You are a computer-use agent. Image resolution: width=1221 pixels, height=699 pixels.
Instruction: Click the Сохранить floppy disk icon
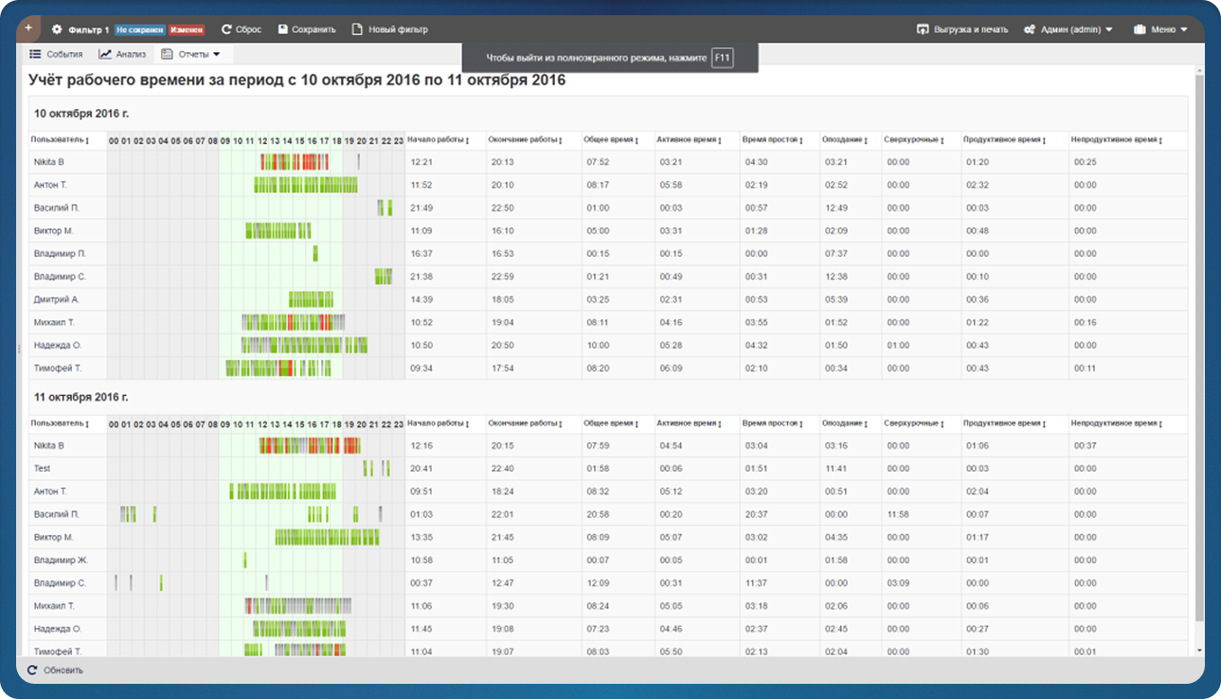(x=282, y=29)
